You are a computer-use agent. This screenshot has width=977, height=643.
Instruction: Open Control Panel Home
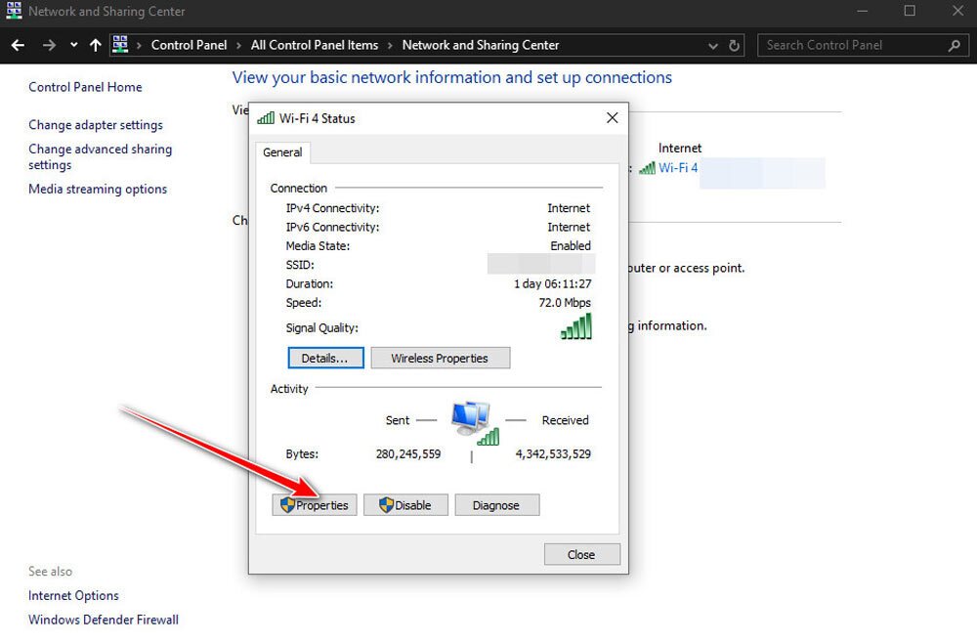(x=85, y=87)
